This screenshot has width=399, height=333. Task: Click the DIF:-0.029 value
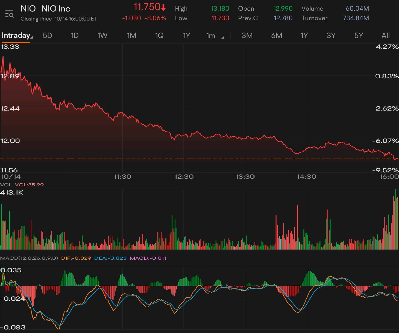[76, 258]
